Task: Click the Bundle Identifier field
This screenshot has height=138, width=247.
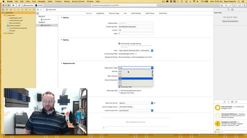Action: click(136, 27)
